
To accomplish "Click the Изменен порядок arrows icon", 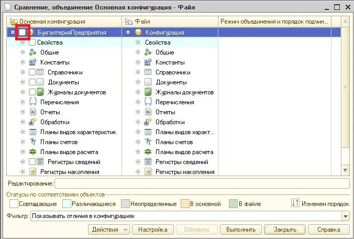I will 295,203.
